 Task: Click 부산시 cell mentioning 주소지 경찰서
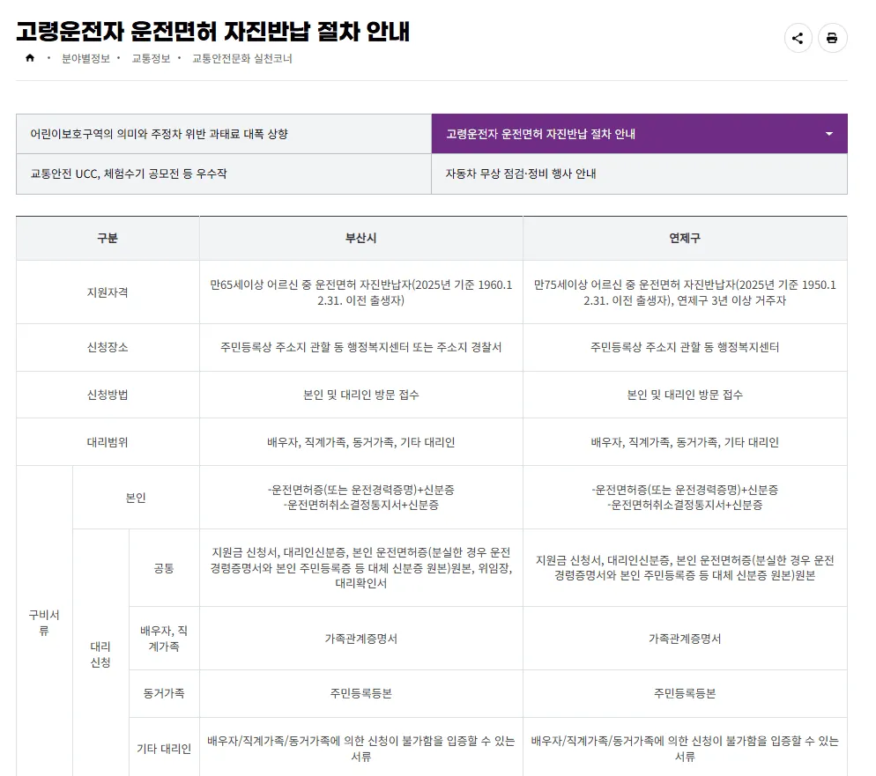[361, 347]
